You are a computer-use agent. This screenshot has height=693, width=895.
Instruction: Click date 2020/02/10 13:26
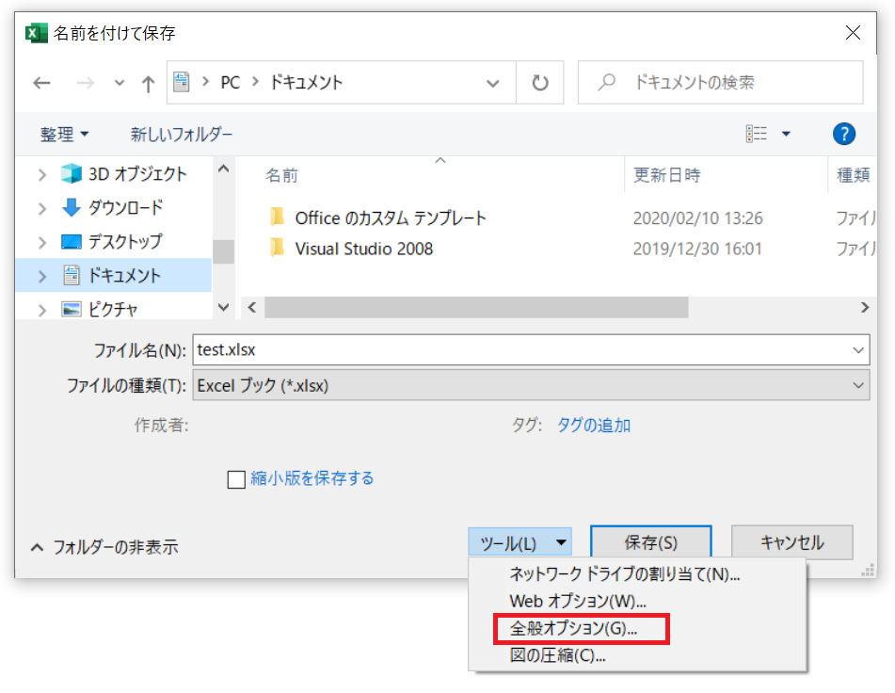tap(697, 218)
